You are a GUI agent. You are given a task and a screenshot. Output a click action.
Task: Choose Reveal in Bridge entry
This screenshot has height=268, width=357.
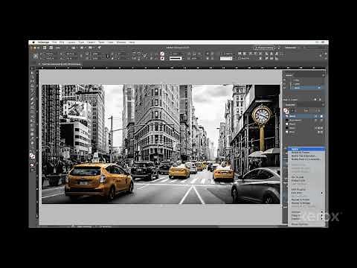coord(306,202)
